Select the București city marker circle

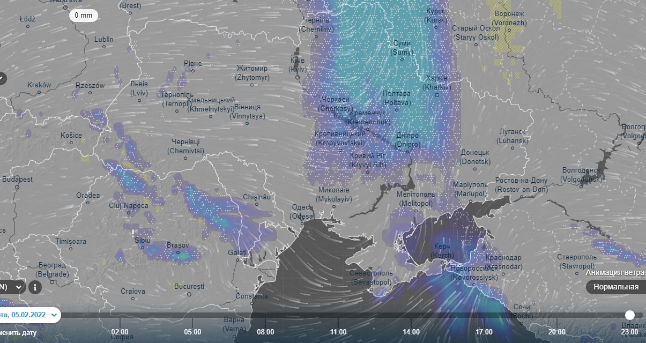tap(189, 294)
